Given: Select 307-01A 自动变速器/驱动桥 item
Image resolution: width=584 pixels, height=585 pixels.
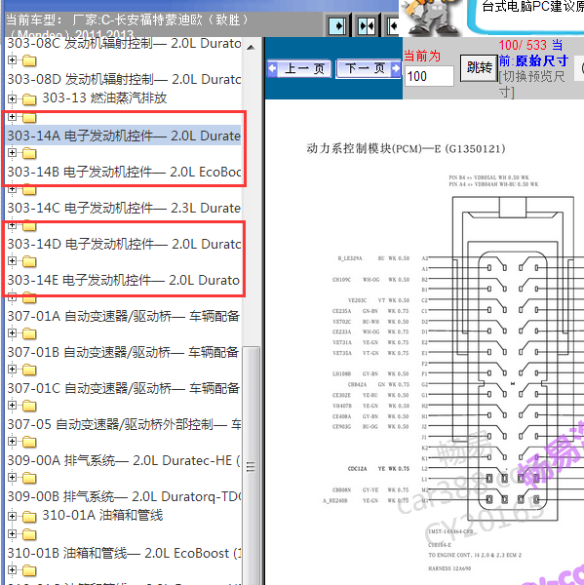Looking at the screenshot, I should pyautogui.click(x=124, y=316).
